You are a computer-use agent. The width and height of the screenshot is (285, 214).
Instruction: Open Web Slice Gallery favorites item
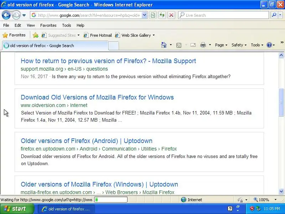(x=135, y=35)
